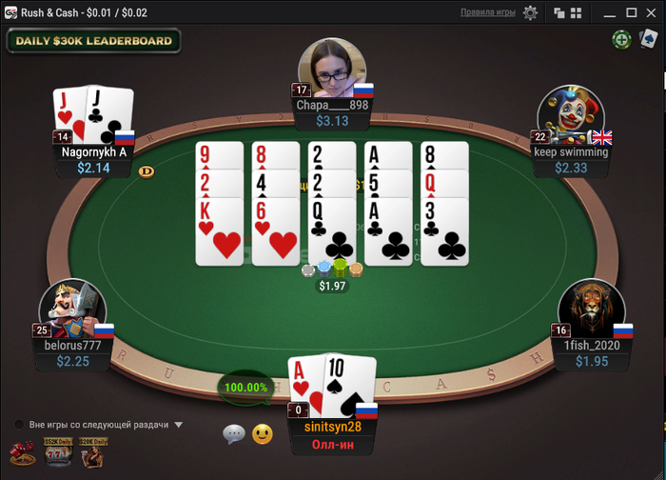Image resolution: width=666 pixels, height=480 pixels.
Task: Click the cascade windows icon
Action: (559, 12)
